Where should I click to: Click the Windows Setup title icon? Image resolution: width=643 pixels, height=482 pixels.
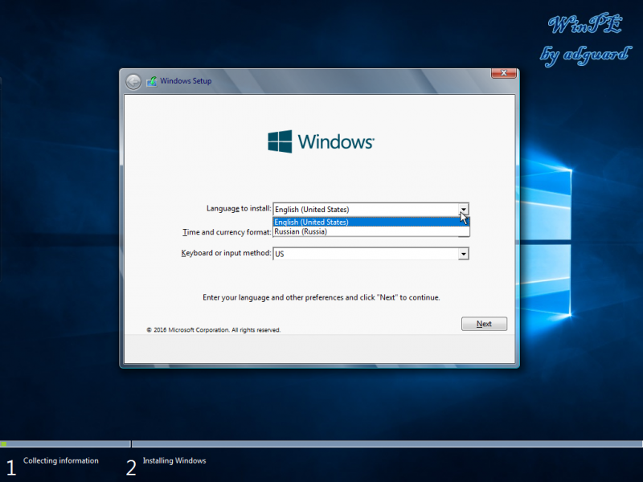pos(152,81)
